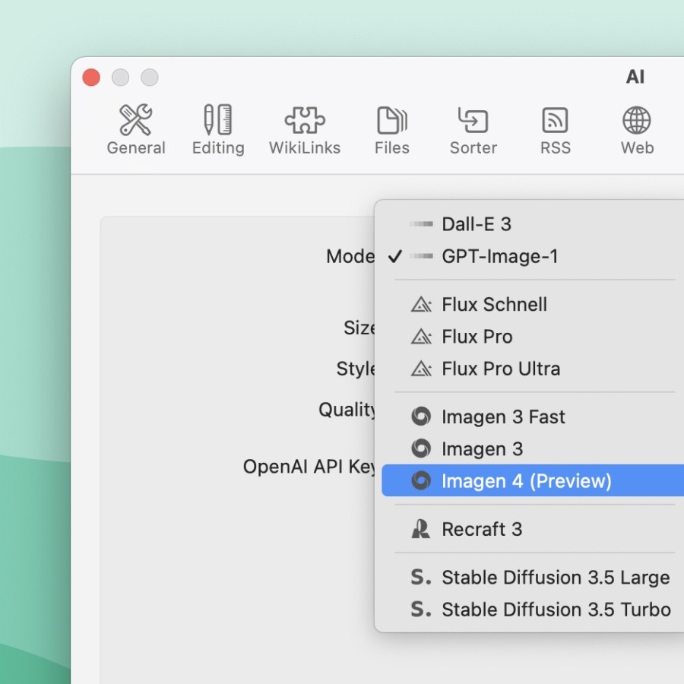Image resolution: width=684 pixels, height=684 pixels.
Task: Open the General preferences pane
Action: (x=136, y=130)
